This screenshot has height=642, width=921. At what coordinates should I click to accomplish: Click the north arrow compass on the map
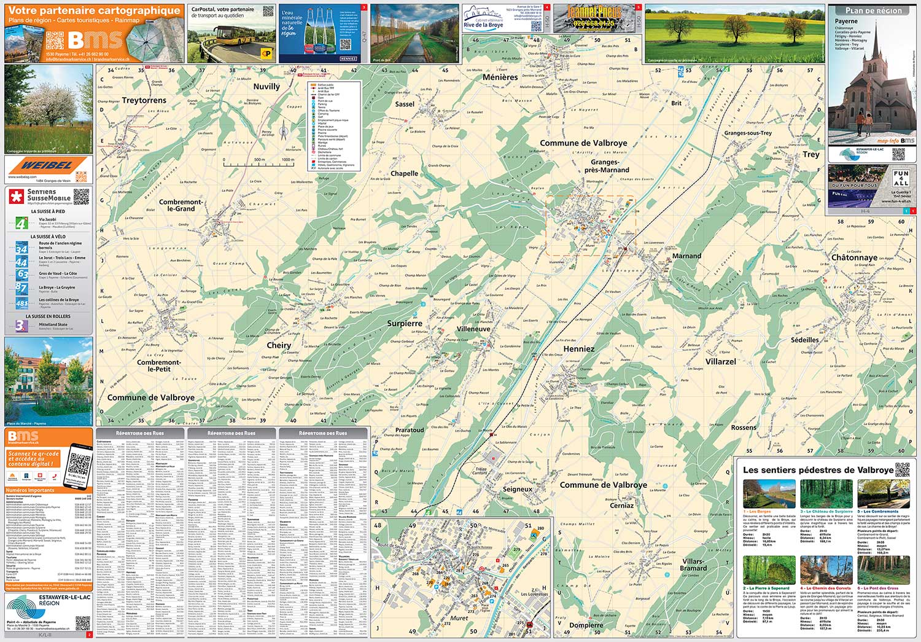click(x=284, y=131)
